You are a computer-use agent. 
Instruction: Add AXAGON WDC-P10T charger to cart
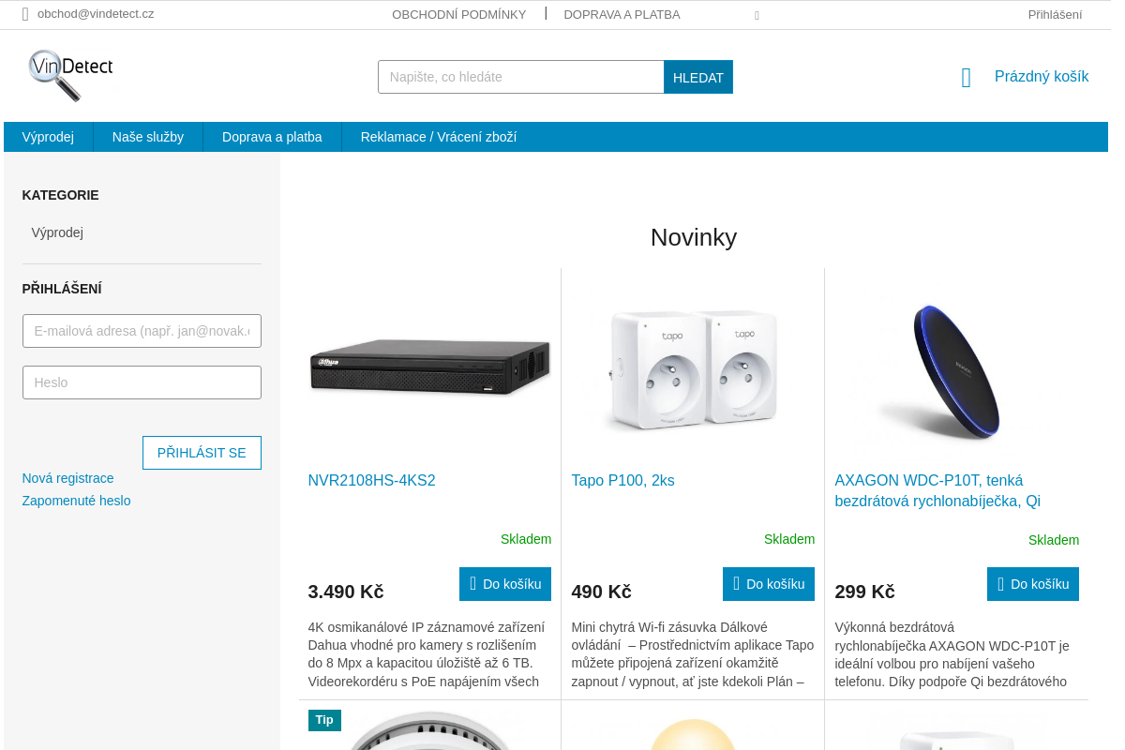[1033, 584]
